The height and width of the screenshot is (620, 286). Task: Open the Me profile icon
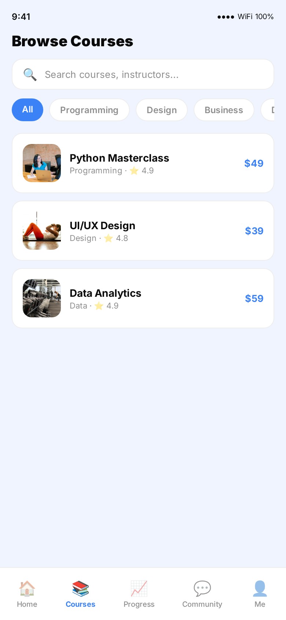point(260,588)
